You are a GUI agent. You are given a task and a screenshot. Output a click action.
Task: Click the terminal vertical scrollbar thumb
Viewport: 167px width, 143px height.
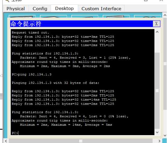[157, 91]
